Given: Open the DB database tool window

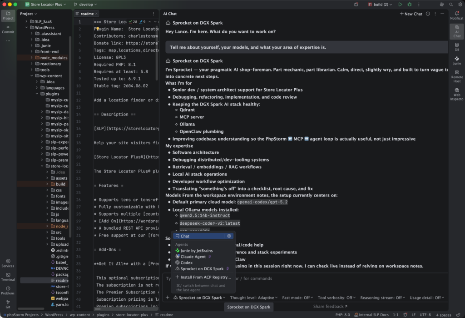Looking at the screenshot, I should (x=456, y=47).
